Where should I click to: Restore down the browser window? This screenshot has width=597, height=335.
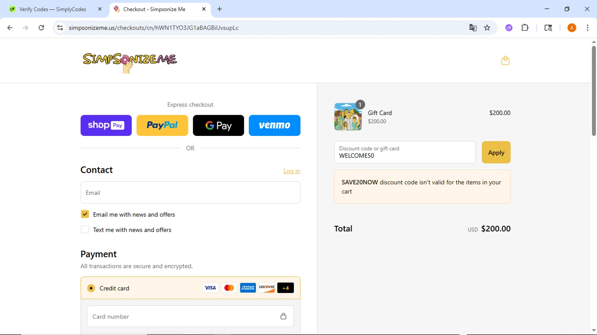click(x=567, y=9)
